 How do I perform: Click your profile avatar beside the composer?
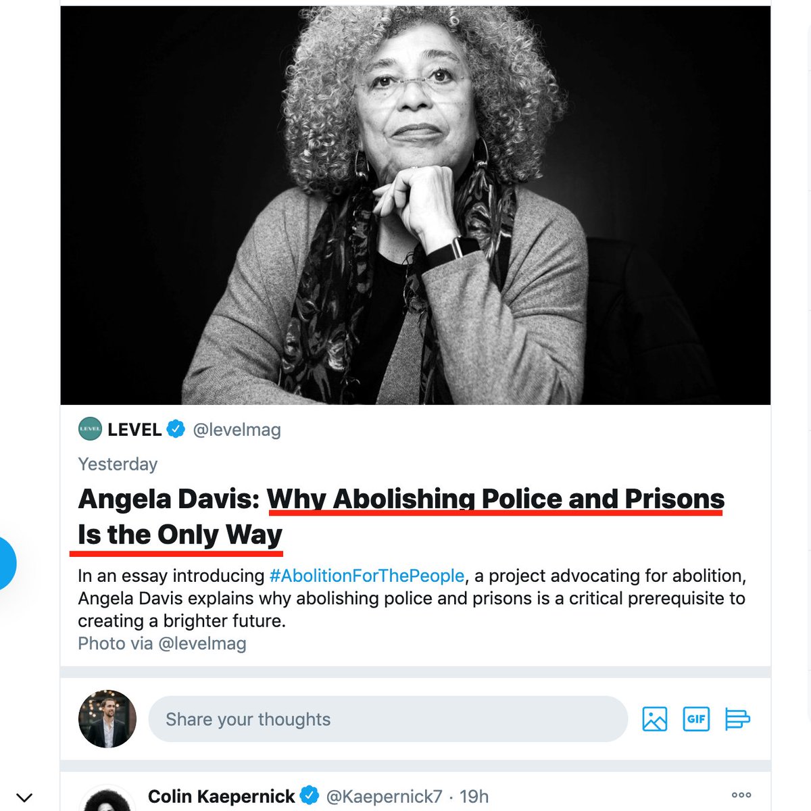pos(107,719)
